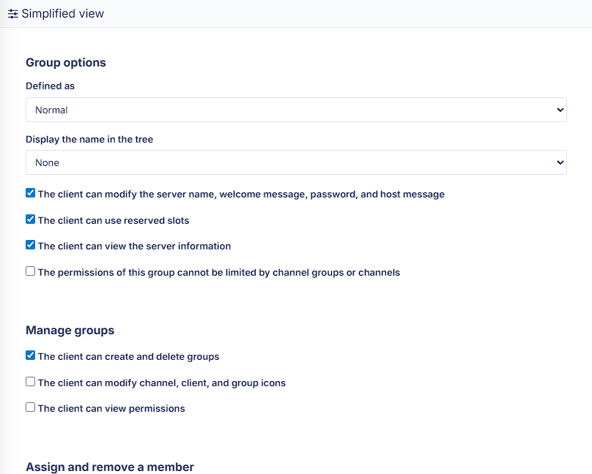The height and width of the screenshot is (474, 592).
Task: Click the Defined as field label
Action: (x=50, y=86)
